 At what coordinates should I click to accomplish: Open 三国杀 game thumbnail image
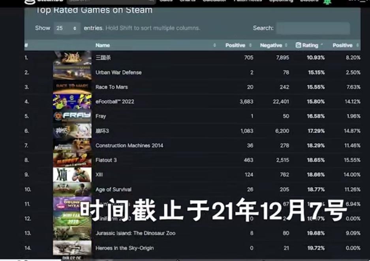72,57
